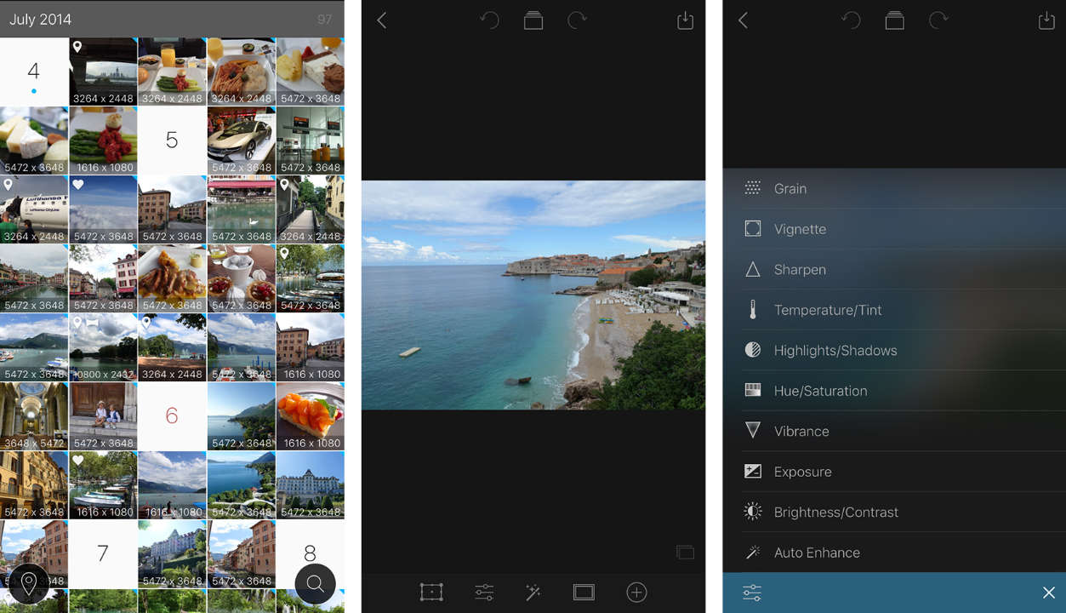
Task: Tap the circled plus add icon
Action: point(636,593)
